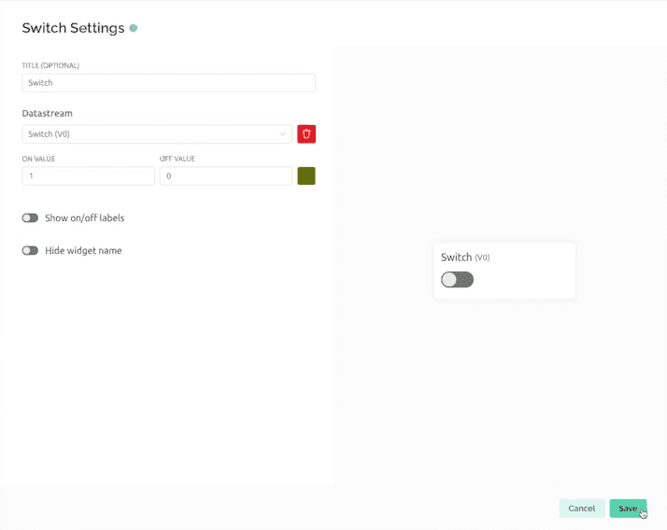The image size is (667, 530).
Task: Click the green status dot near Switch Settings
Action: point(134,28)
